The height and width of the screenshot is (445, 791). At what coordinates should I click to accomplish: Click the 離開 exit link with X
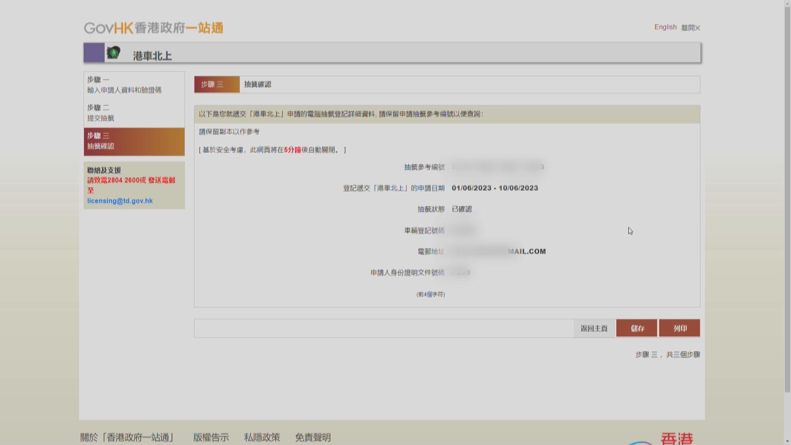(x=690, y=28)
